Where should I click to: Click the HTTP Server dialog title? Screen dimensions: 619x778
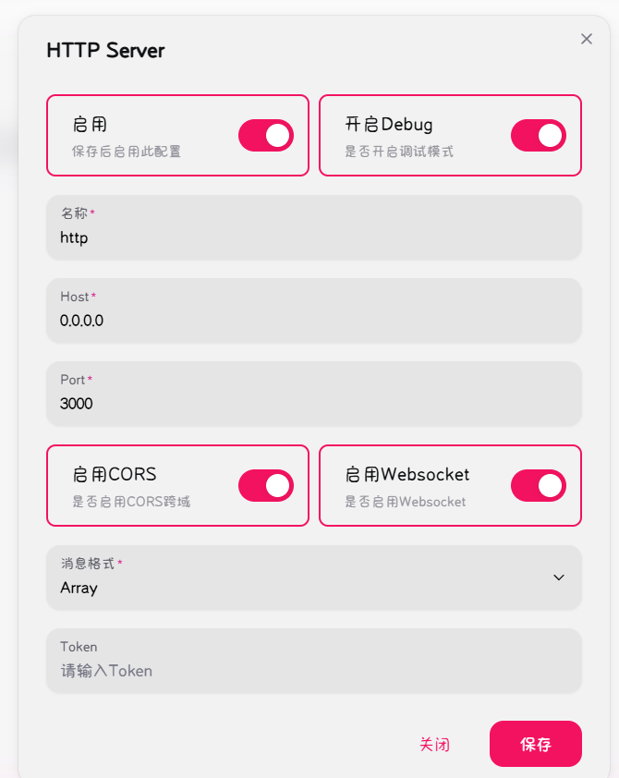tap(105, 51)
